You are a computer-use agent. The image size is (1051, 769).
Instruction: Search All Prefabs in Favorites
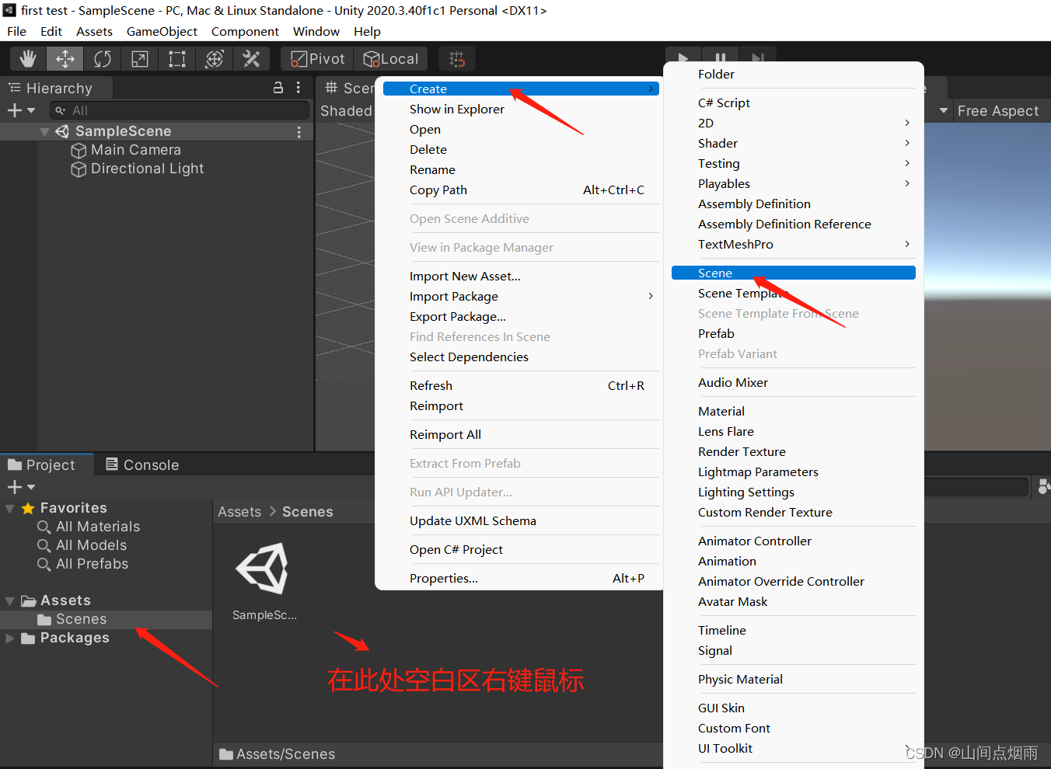83,564
